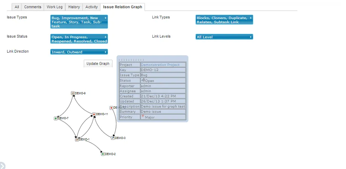Select the DEMO-7 green plus node icon
The height and width of the screenshot is (169, 346).
tap(56, 119)
